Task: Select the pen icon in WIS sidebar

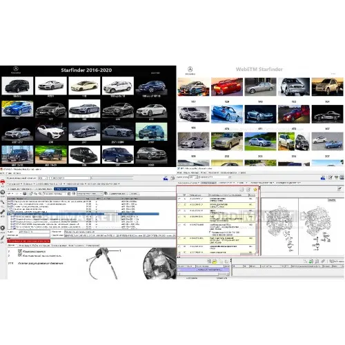Action: 3,237
